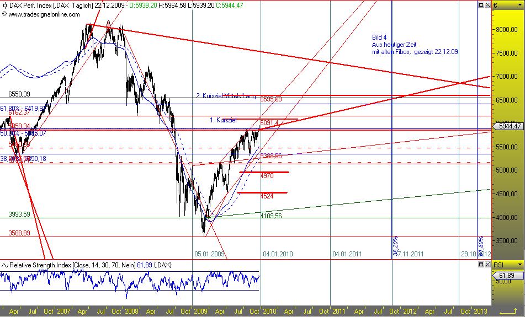Click the 04.01.2010 time line label
Image resolution: width=525 pixels, height=317 pixels.
click(x=278, y=254)
